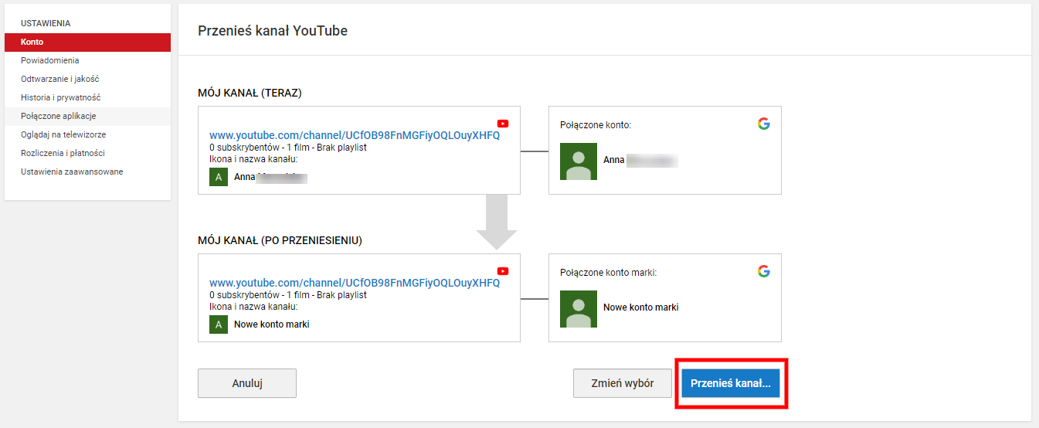Click Nowe konto marki channel name in lower channel card
The width and height of the screenshot is (1039, 428).
coord(272,324)
